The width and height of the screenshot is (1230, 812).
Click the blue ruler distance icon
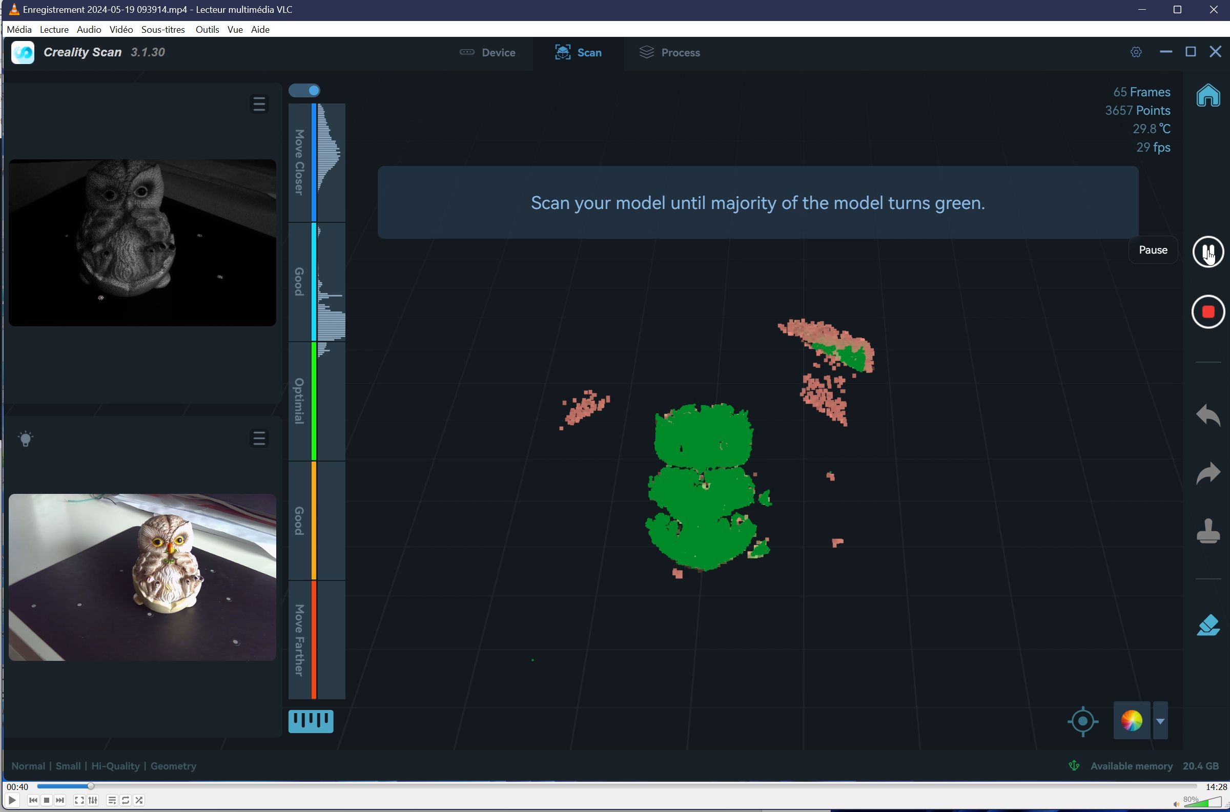(311, 721)
